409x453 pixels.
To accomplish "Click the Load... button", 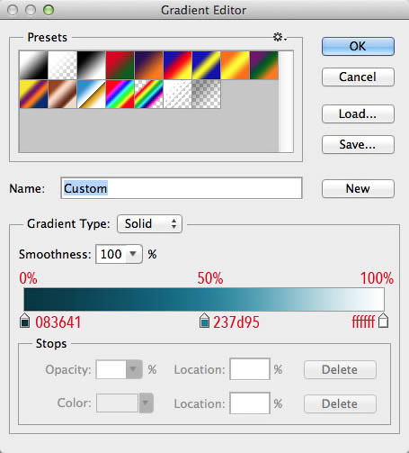I will pyautogui.click(x=358, y=113).
